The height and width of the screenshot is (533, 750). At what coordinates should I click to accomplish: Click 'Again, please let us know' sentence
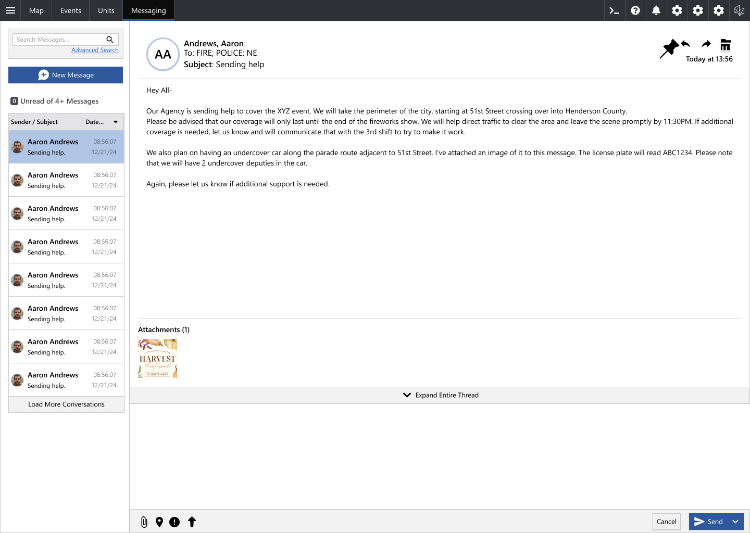(238, 184)
